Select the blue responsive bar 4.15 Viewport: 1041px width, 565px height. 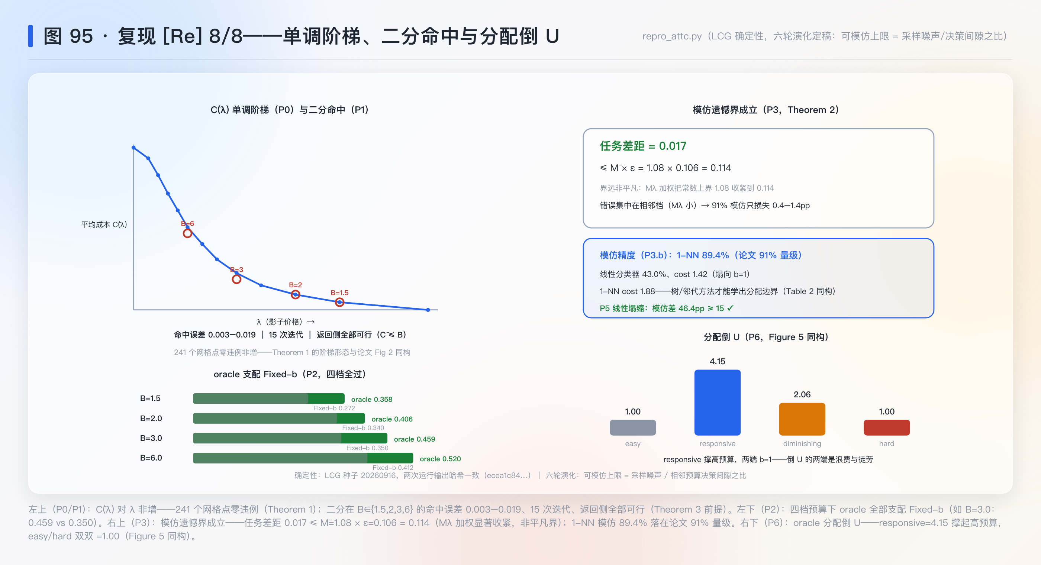coord(717,402)
